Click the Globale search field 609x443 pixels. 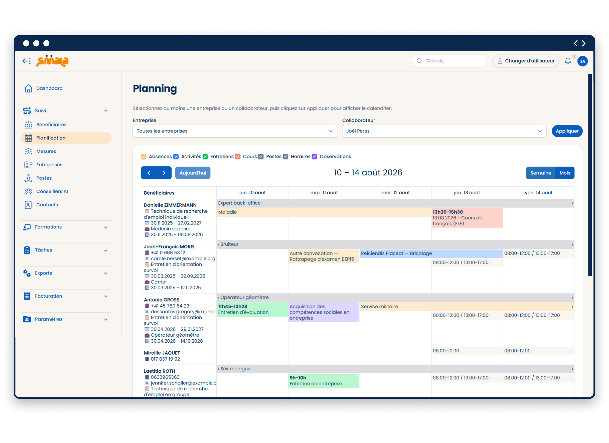(449, 61)
